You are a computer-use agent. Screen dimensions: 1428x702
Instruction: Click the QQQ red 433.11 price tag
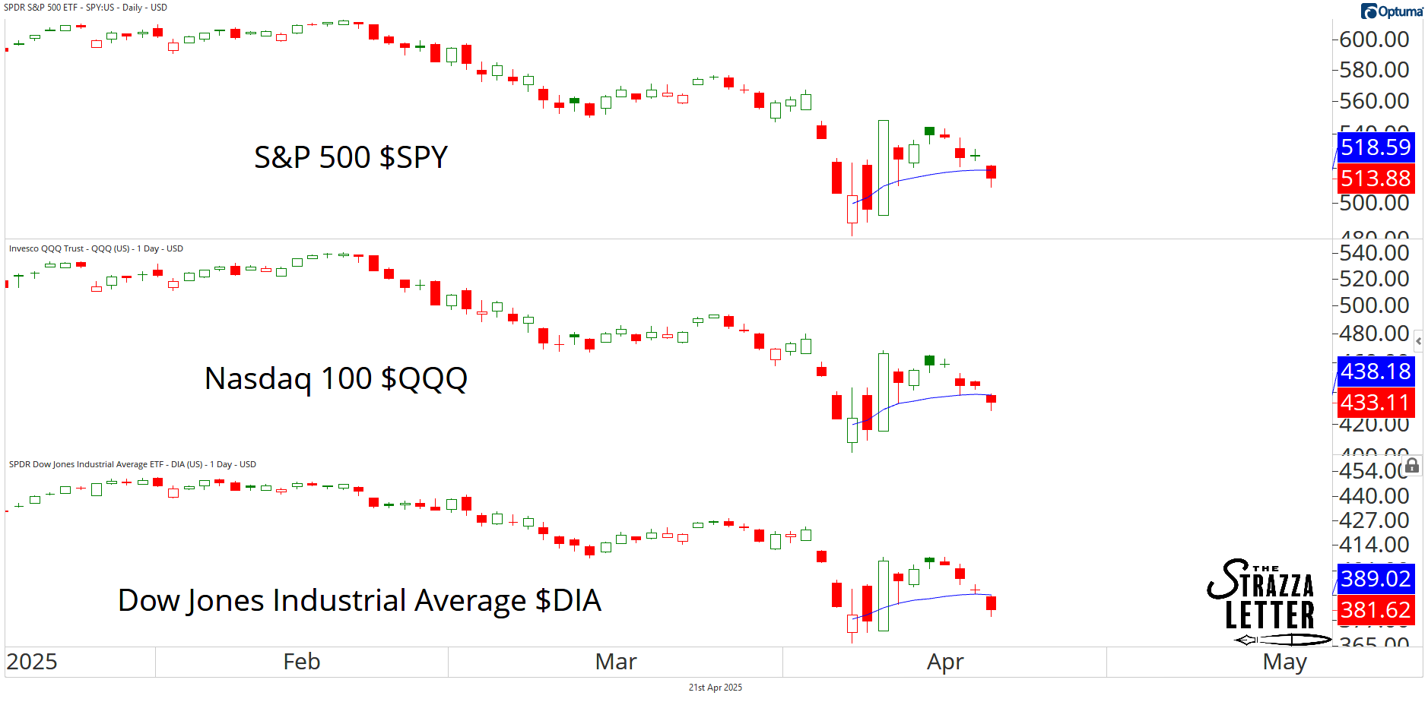(x=1375, y=403)
